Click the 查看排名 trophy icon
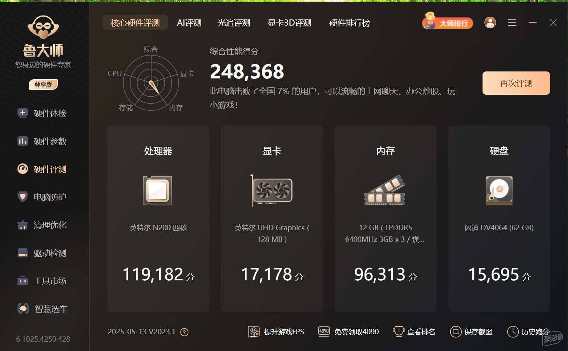This screenshot has height=351, width=568. tap(399, 332)
